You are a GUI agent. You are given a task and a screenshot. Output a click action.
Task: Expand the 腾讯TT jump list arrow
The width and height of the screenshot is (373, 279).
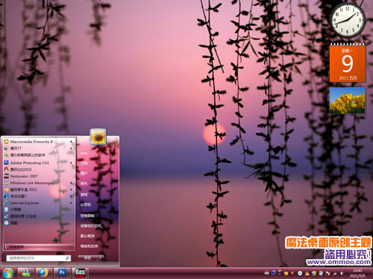click(71, 148)
